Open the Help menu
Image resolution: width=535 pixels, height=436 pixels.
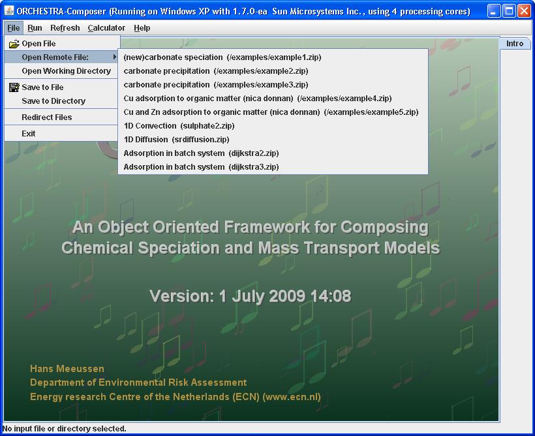[x=142, y=27]
